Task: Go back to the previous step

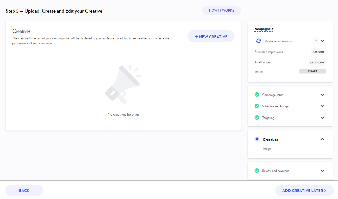Action: click(x=24, y=190)
